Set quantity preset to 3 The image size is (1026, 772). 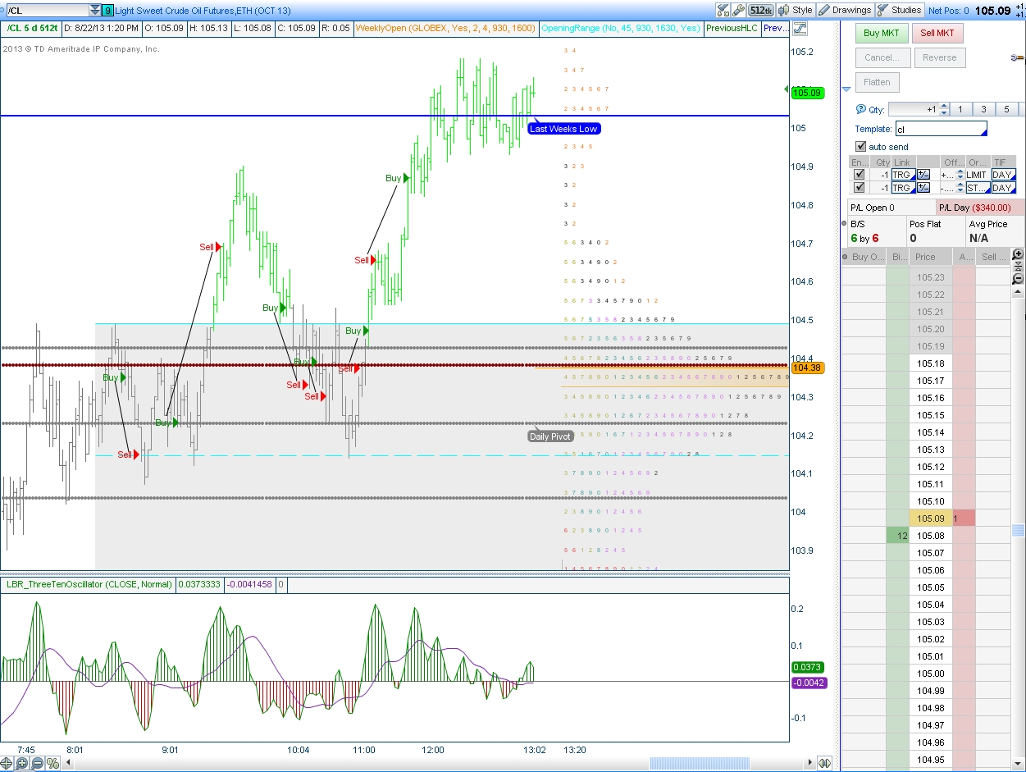pyautogui.click(x=983, y=109)
